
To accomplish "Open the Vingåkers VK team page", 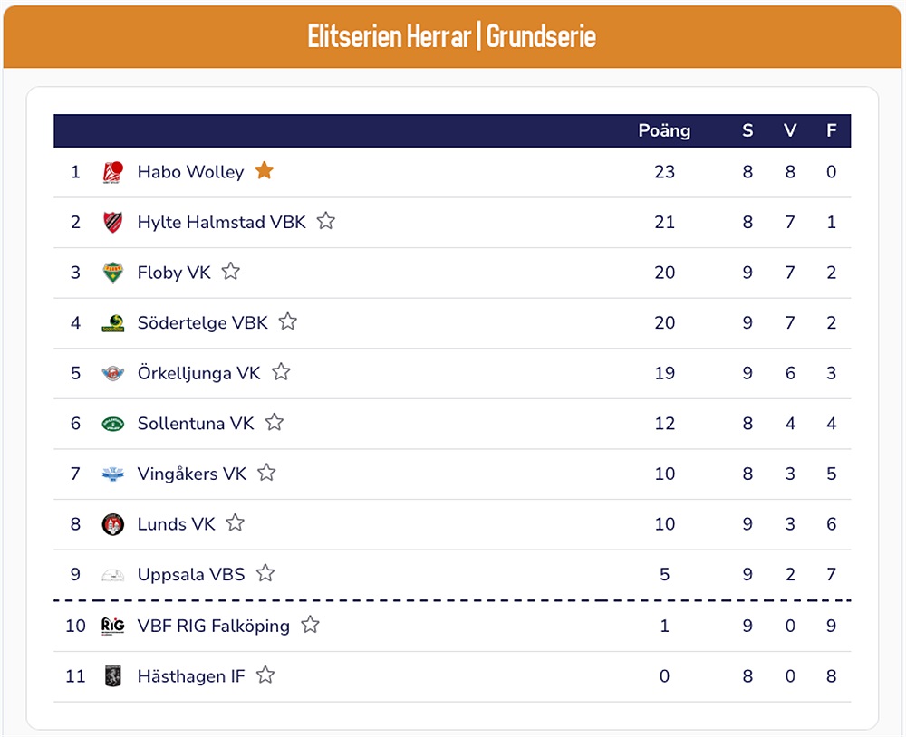I will 191,474.
